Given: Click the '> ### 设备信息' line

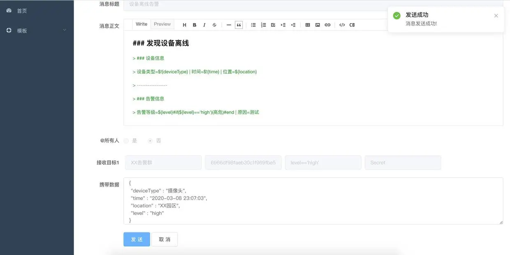Looking at the screenshot, I should tap(148, 58).
